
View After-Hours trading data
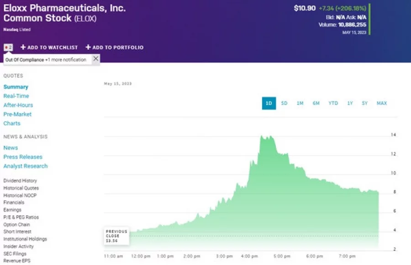(x=17, y=105)
